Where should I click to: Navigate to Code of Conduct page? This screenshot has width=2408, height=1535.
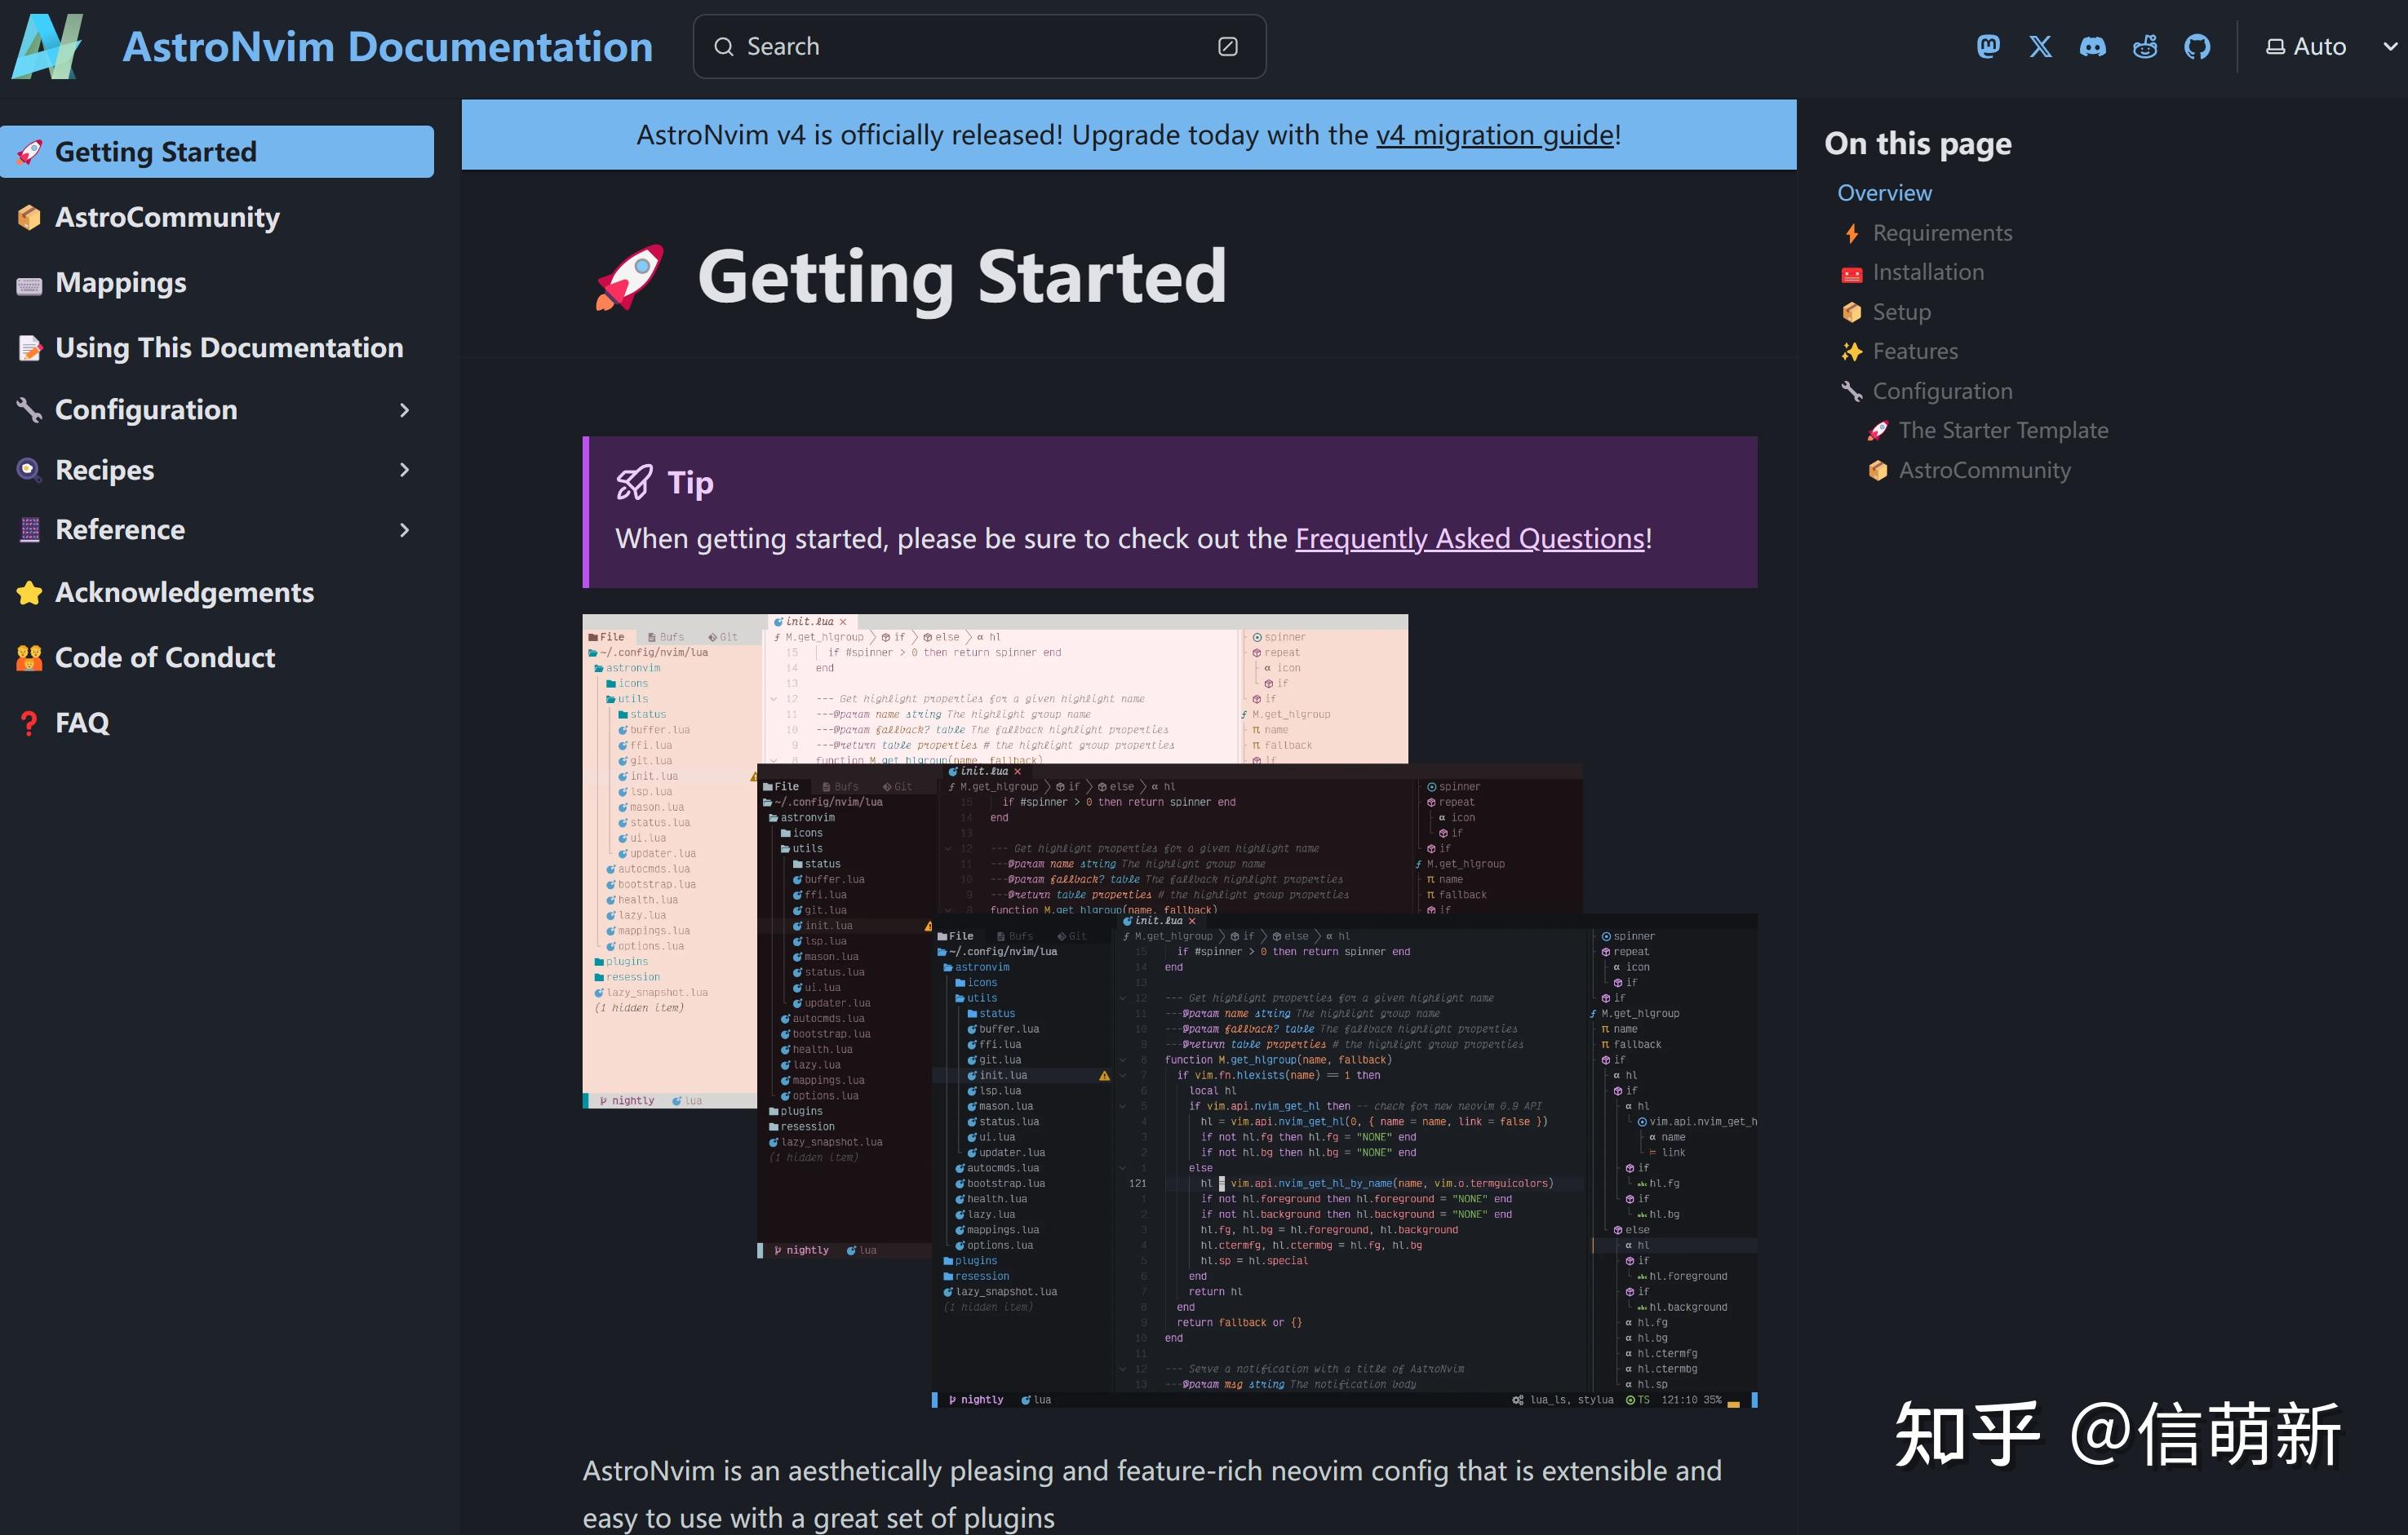[x=165, y=657]
